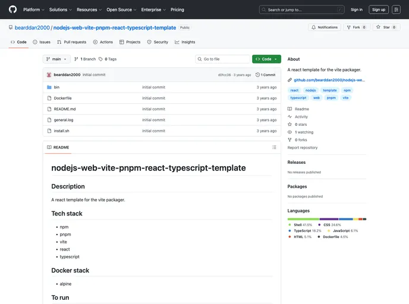
Task: Switch to the Issues tab
Action: (x=42, y=42)
